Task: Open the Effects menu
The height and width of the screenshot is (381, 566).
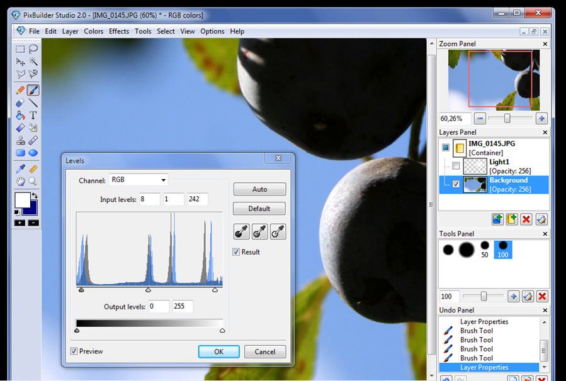Action: [118, 31]
